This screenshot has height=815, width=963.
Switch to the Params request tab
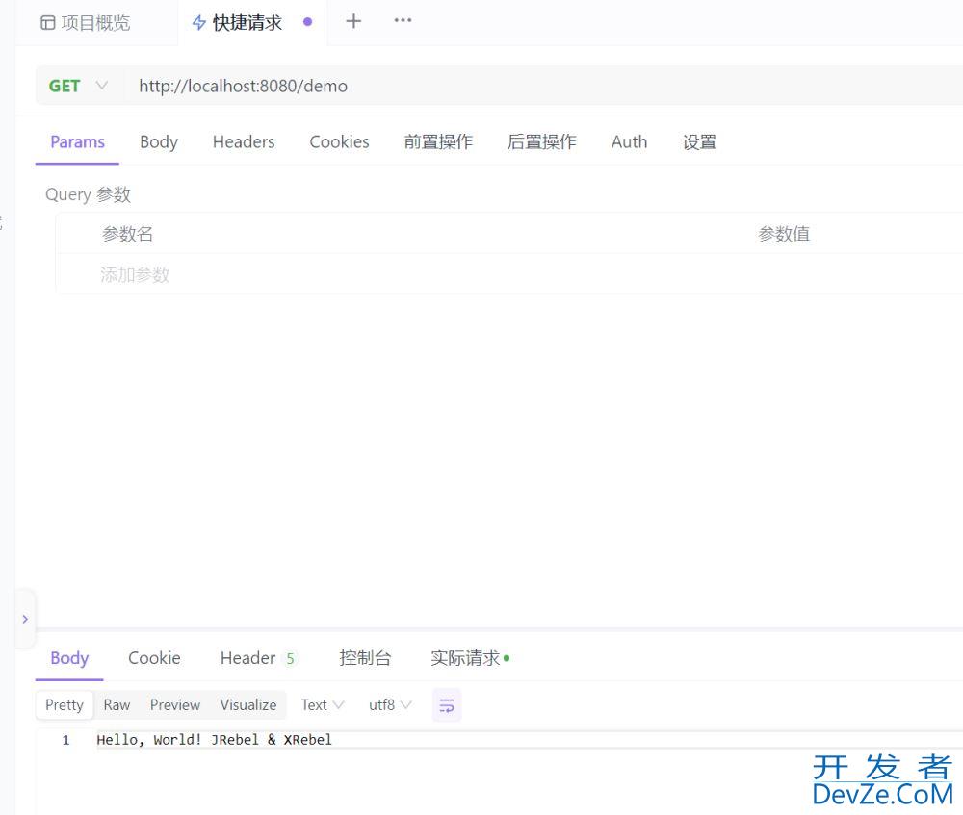pyautogui.click(x=77, y=141)
